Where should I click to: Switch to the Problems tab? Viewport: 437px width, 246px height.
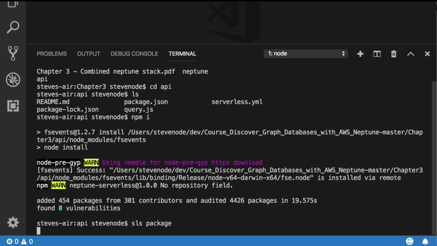tap(52, 54)
